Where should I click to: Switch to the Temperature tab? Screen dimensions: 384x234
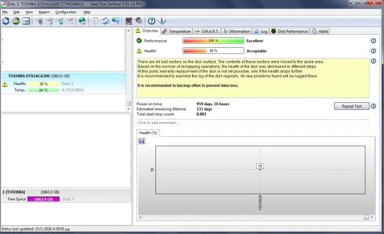pyautogui.click(x=176, y=31)
